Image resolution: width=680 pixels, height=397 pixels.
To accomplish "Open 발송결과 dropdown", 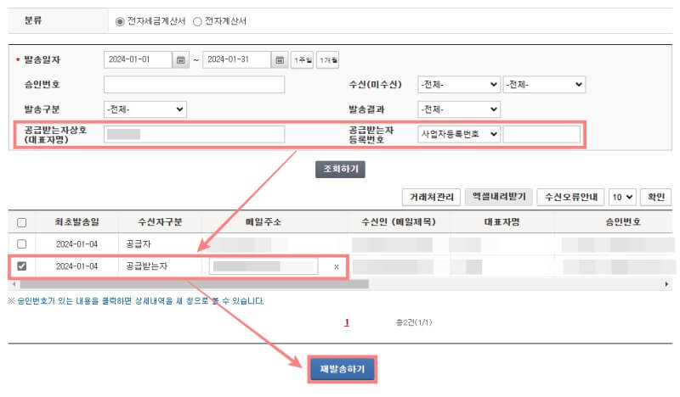I will [x=459, y=109].
